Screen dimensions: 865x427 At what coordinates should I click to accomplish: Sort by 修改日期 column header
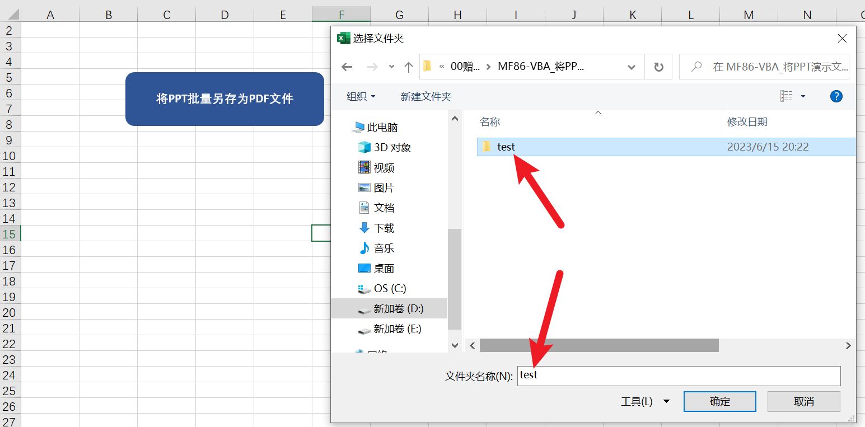coord(747,121)
